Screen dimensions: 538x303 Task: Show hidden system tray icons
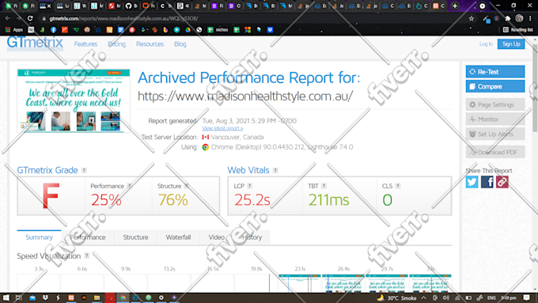pyautogui.click(x=424, y=297)
